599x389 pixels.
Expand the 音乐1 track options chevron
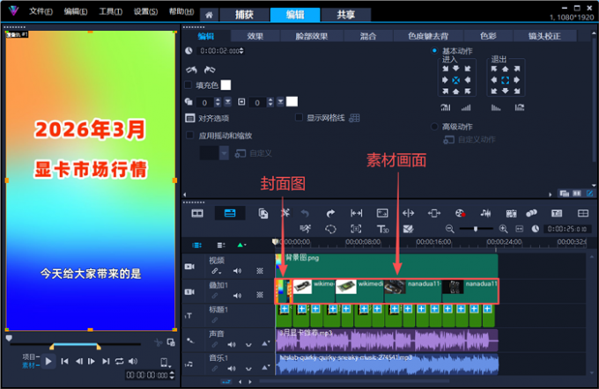pos(248,369)
